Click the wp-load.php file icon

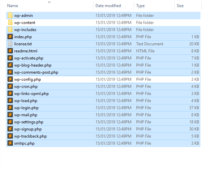click(10, 100)
